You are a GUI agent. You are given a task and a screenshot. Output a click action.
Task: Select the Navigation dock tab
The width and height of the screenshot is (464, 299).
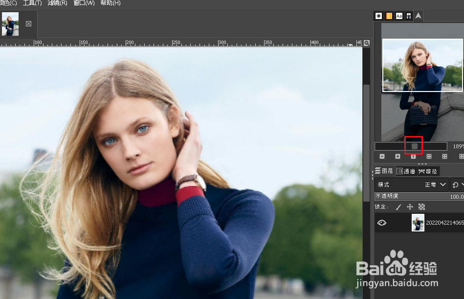coord(418,16)
